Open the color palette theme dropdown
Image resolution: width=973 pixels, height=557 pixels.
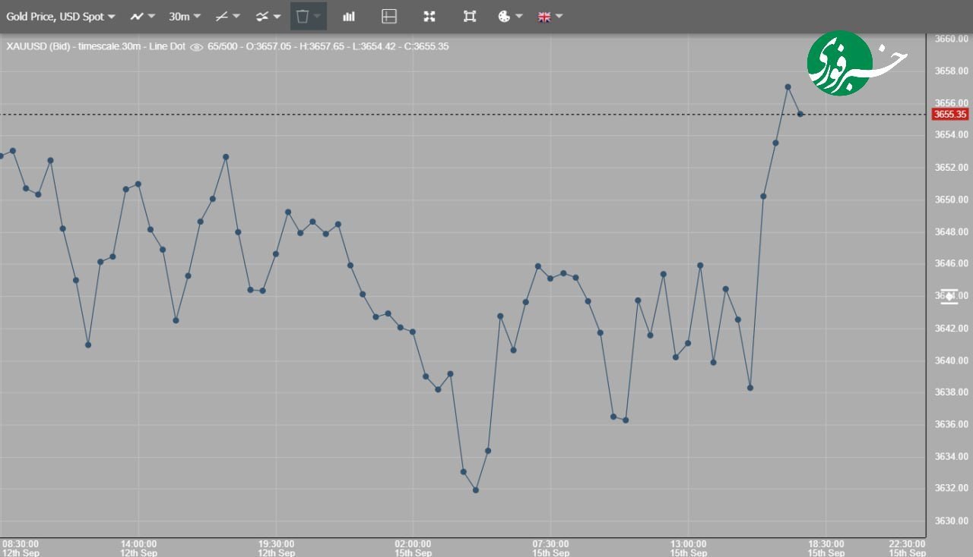tap(510, 16)
